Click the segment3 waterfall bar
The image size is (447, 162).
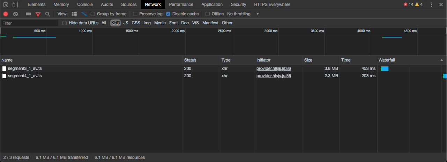point(385,68)
